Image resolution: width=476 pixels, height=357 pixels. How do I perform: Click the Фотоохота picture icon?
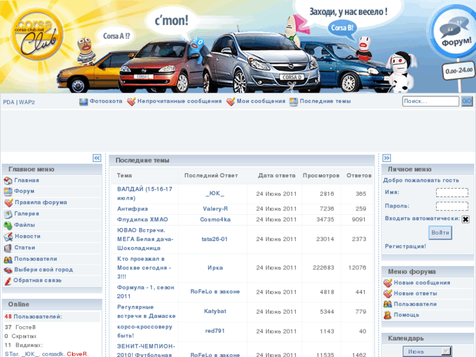tap(84, 102)
